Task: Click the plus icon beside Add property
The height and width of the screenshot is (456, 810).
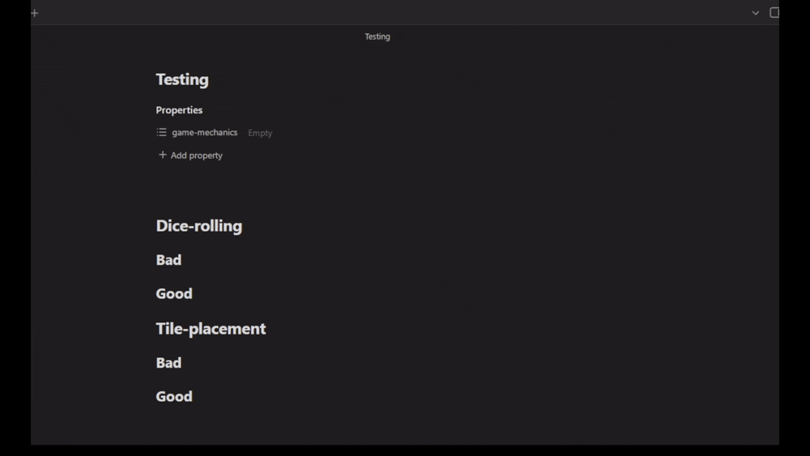Action: click(162, 155)
